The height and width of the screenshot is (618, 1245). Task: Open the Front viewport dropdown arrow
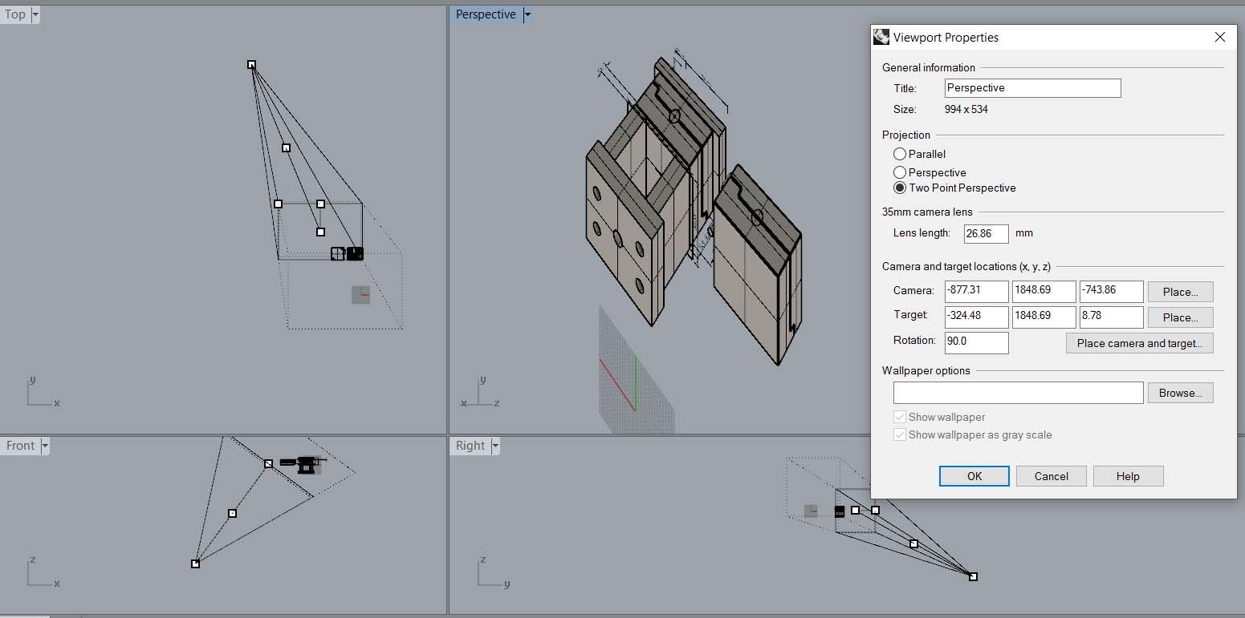(x=45, y=446)
